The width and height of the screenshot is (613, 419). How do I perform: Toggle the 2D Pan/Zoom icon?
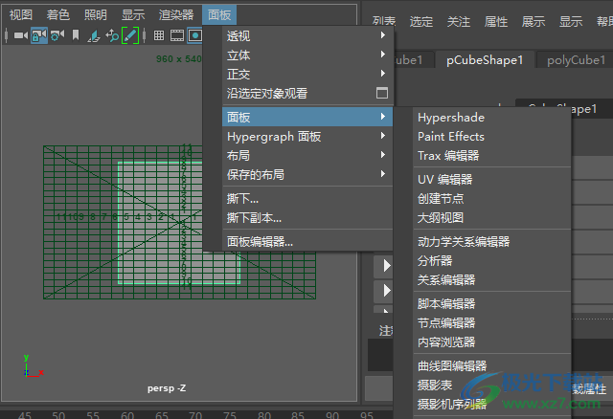112,35
